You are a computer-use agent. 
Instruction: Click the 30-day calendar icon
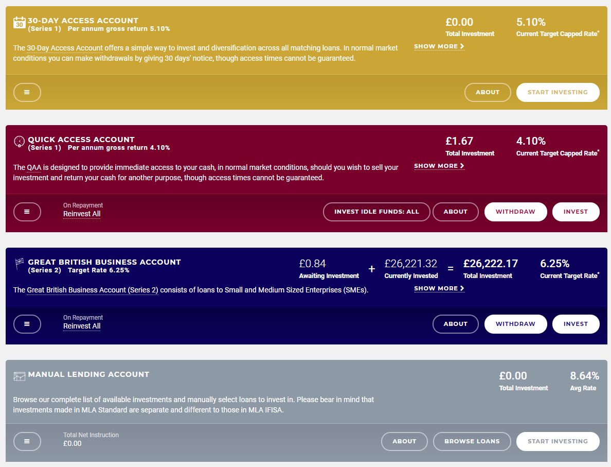click(19, 23)
